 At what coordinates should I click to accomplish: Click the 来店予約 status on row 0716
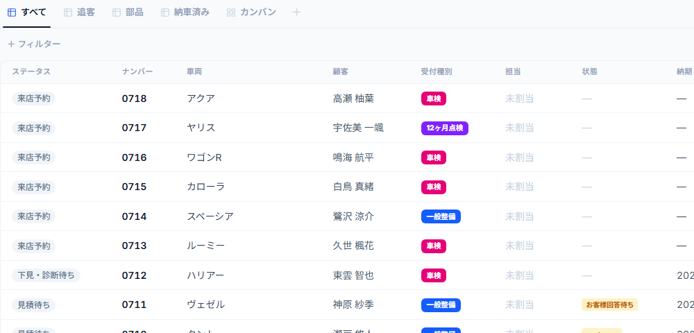pos(33,157)
